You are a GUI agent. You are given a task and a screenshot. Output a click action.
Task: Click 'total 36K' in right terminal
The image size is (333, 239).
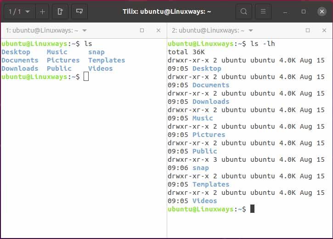(186, 52)
